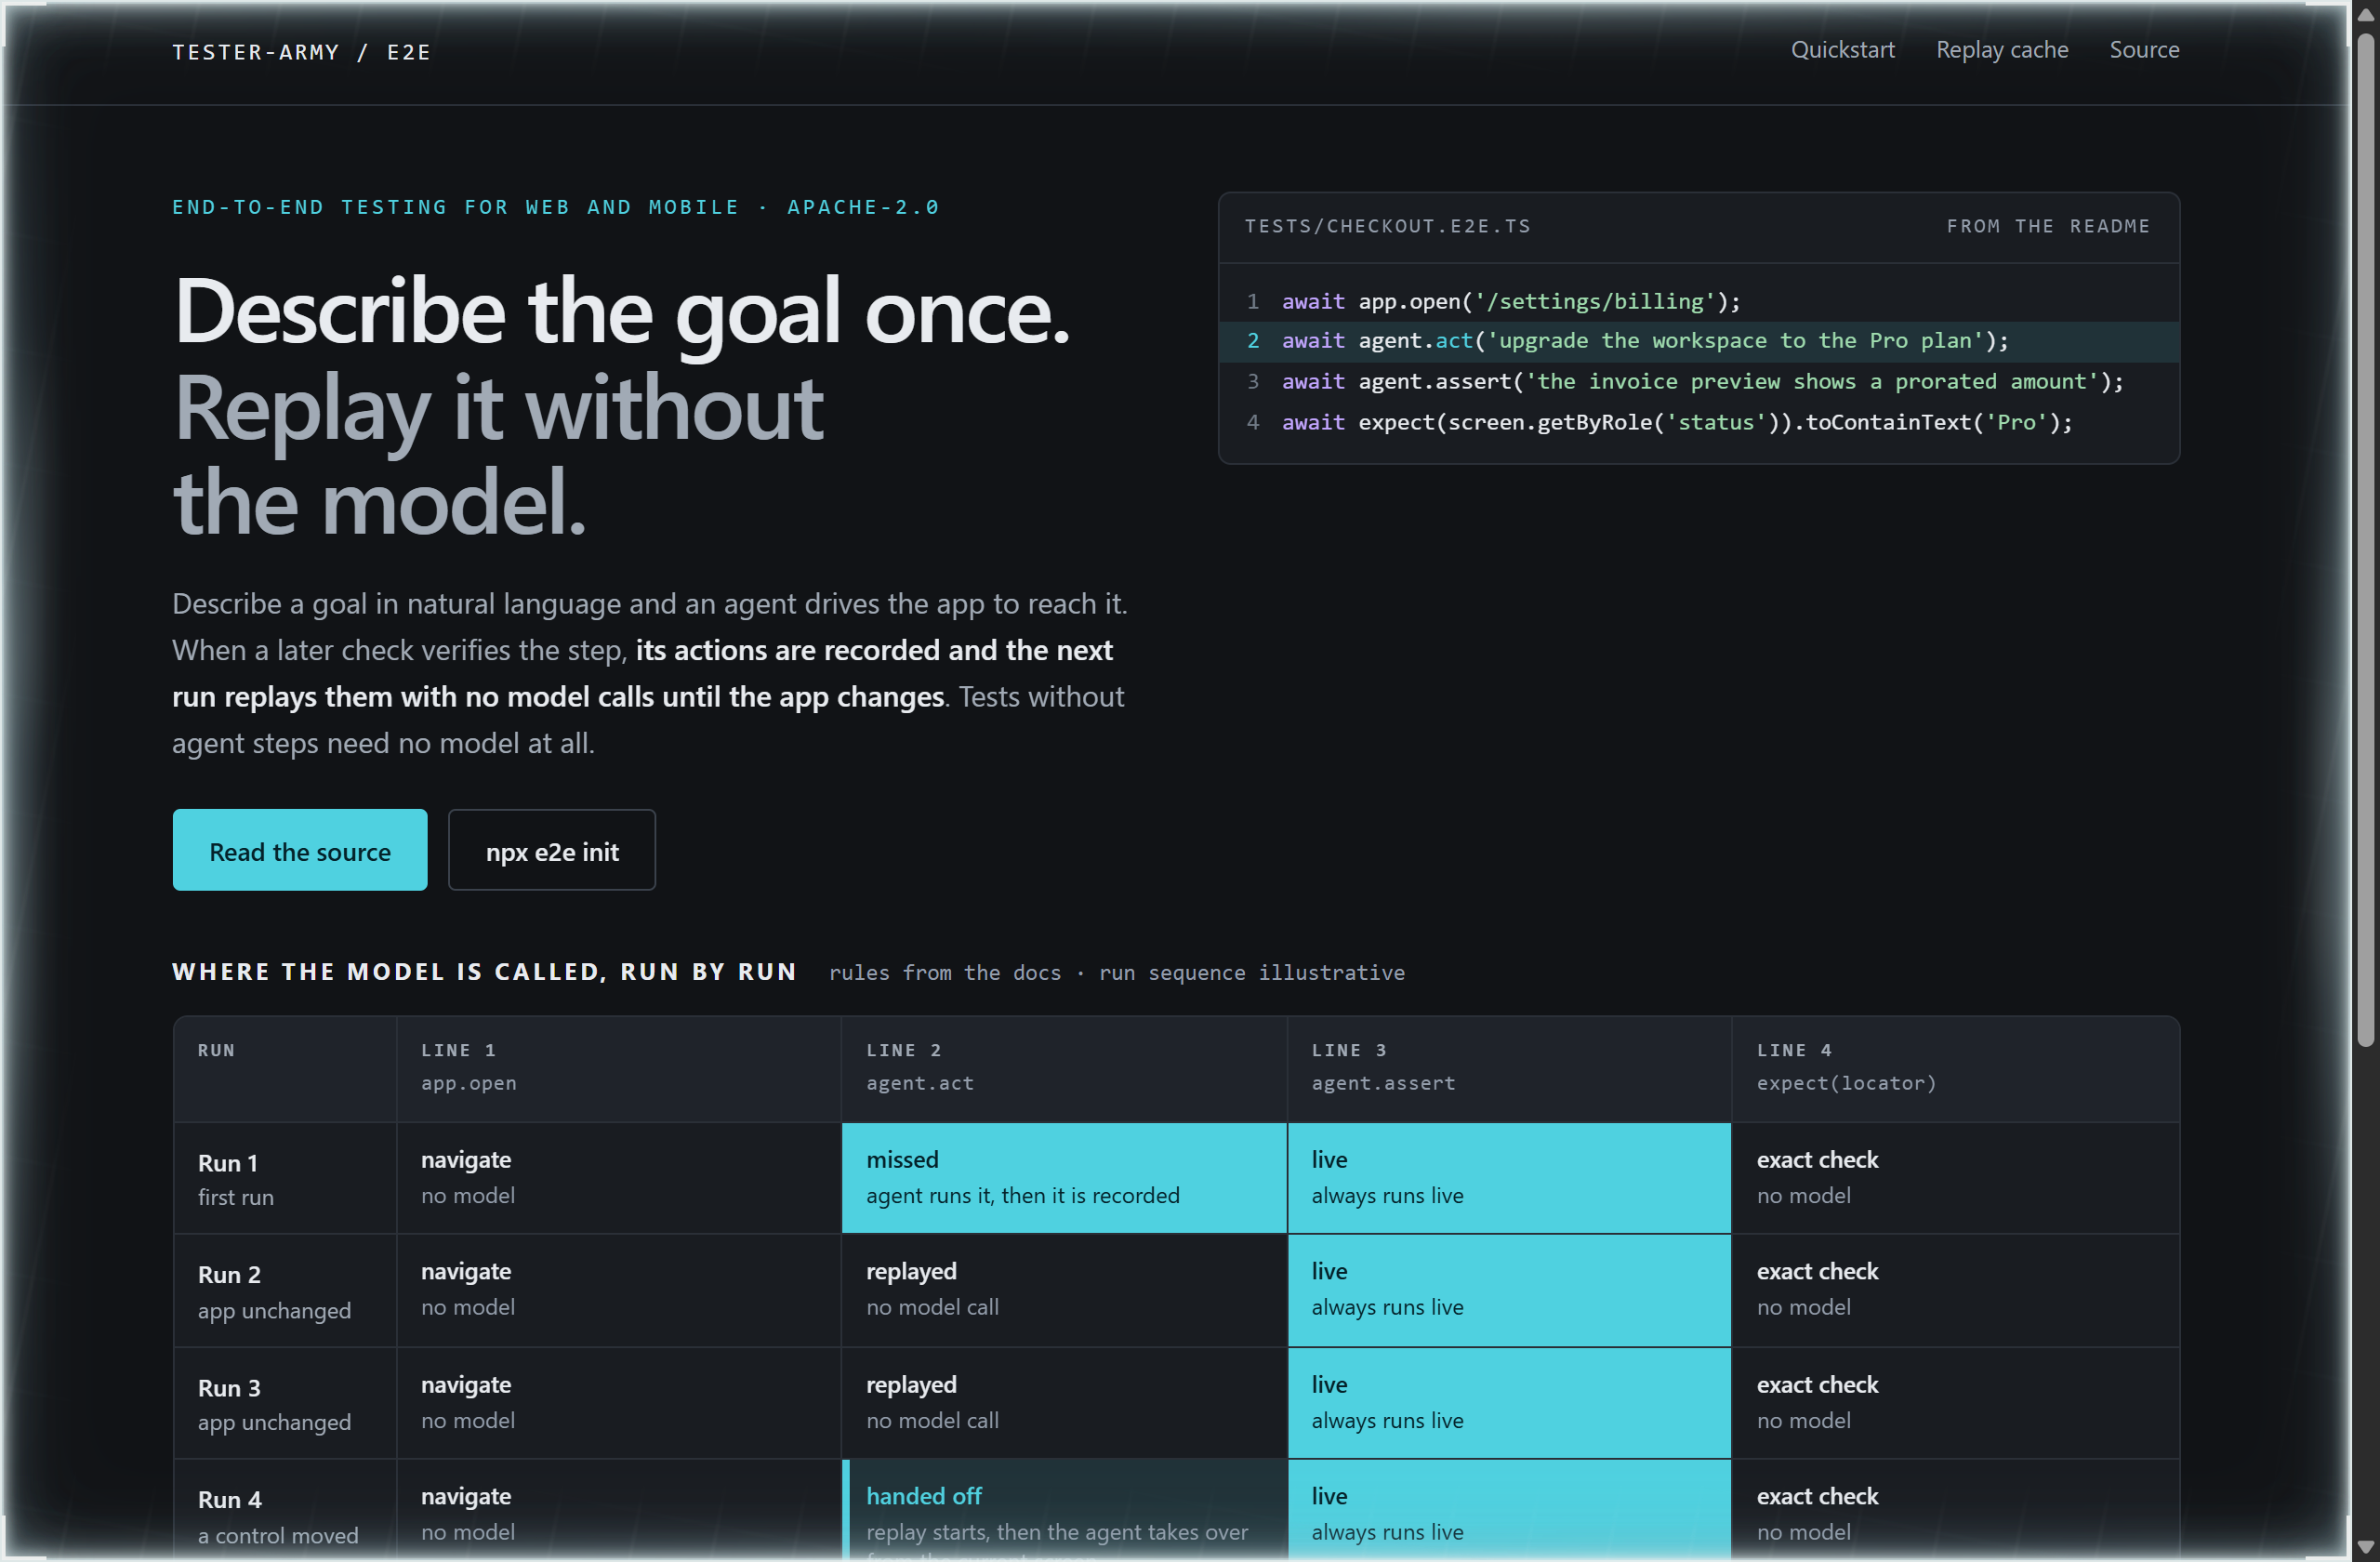
Task: Open the Replay cache nav link
Action: click(2001, 50)
